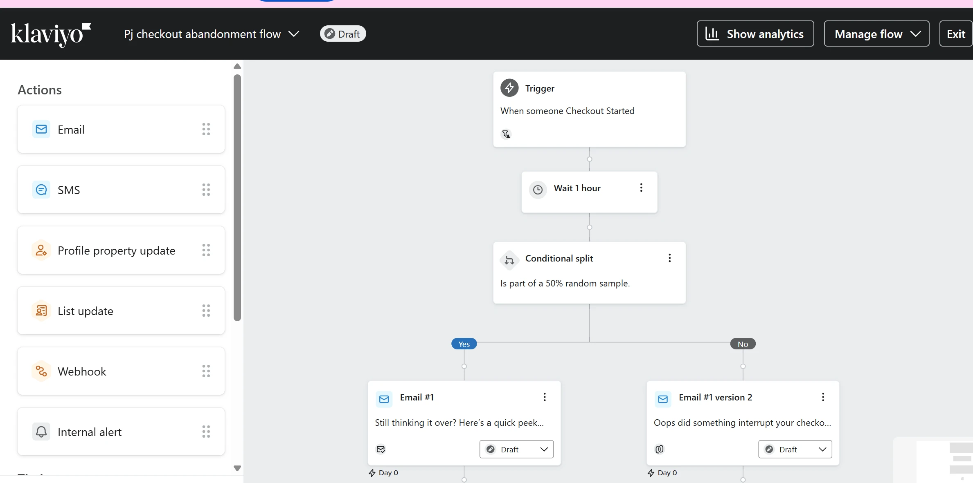Open Email #1 Draft status dropdown
Image resolution: width=973 pixels, height=483 pixels.
(516, 449)
